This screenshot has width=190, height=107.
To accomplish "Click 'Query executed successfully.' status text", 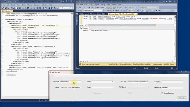I will [x=91, y=64].
